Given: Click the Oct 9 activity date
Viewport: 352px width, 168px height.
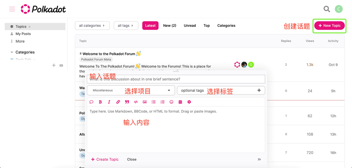Looking at the screenshot, I should point(333,65).
